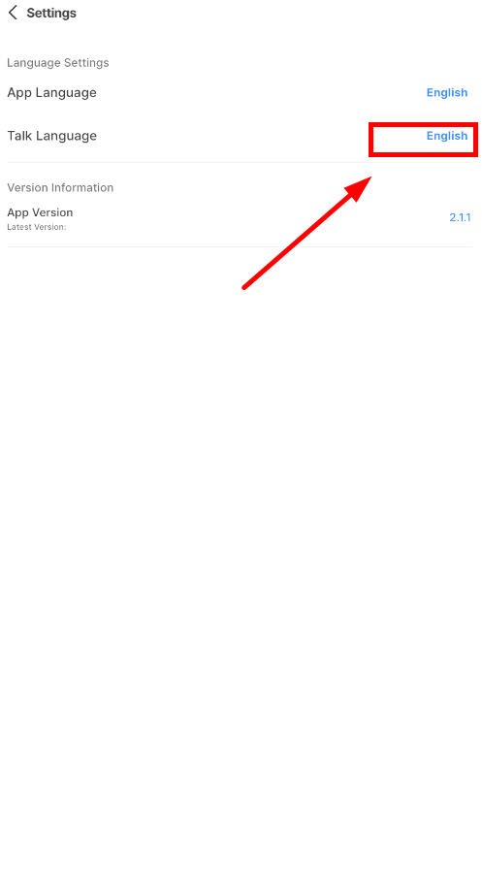Click the divider line under Talk Language
Screen dimensions: 482x873
241,163
